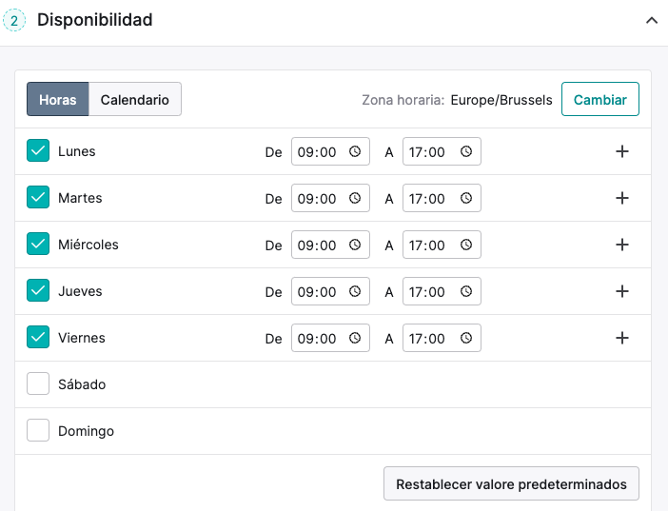Screen dimensions: 668x511
Task: Click the Cambiar time zone button
Action: [x=599, y=99]
